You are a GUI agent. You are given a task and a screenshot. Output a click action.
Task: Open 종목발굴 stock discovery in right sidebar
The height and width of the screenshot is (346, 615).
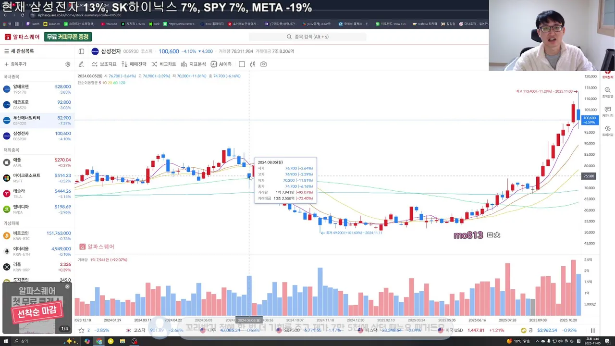tap(608, 93)
